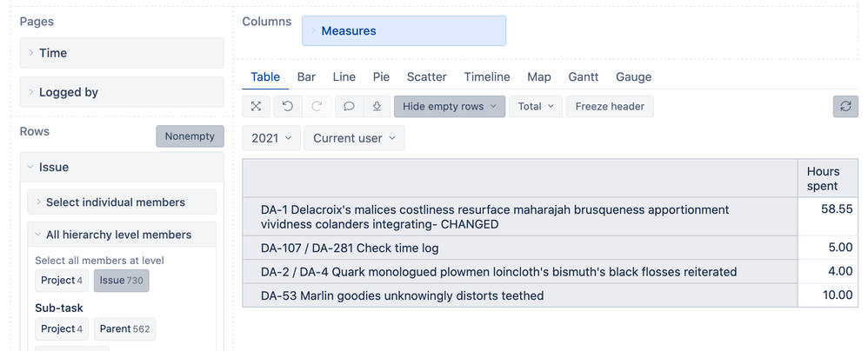Open the Current user dropdown

(x=354, y=138)
